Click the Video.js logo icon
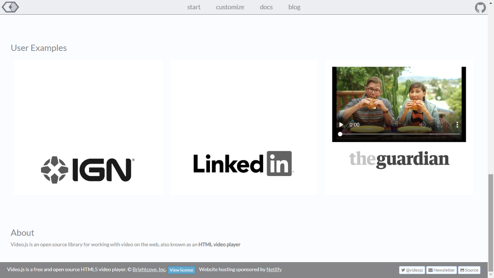Image resolution: width=494 pixels, height=278 pixels. point(10,7)
